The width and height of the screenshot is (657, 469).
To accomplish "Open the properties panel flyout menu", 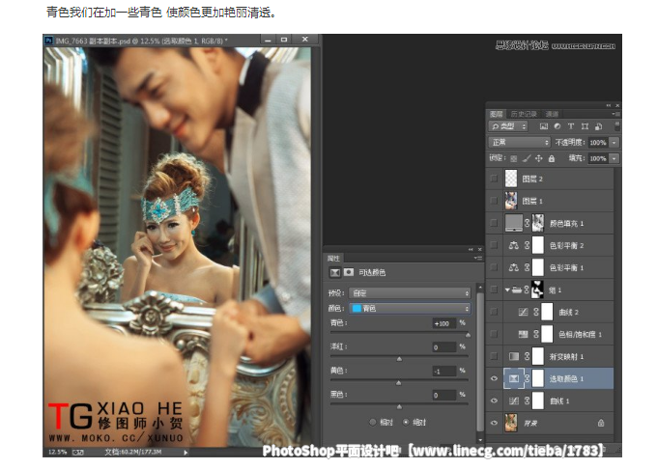I will [x=478, y=258].
